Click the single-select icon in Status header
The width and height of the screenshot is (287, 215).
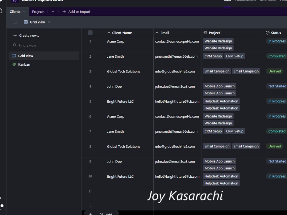(267, 33)
